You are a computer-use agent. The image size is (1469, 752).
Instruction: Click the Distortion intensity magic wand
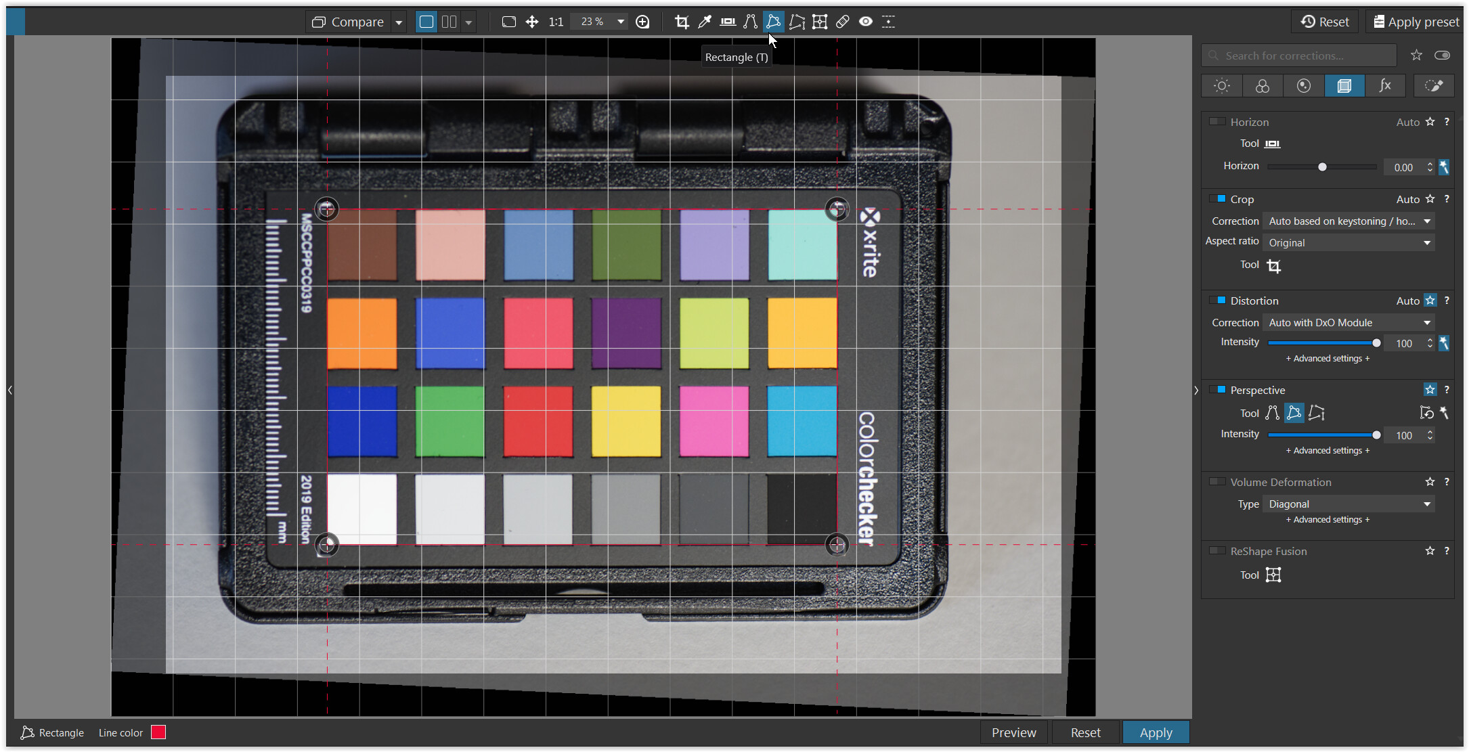(1444, 343)
